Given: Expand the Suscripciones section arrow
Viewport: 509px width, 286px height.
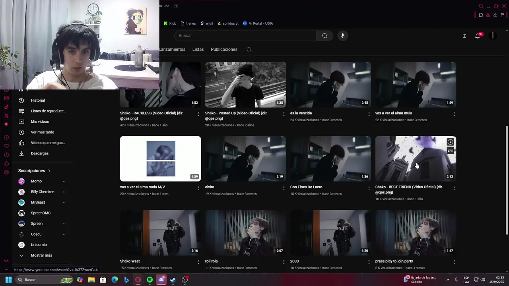Looking at the screenshot, I should (49, 171).
